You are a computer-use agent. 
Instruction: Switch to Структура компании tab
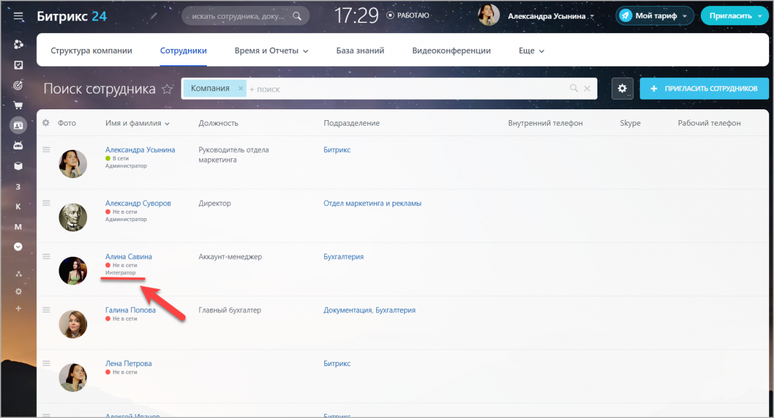pyautogui.click(x=91, y=51)
